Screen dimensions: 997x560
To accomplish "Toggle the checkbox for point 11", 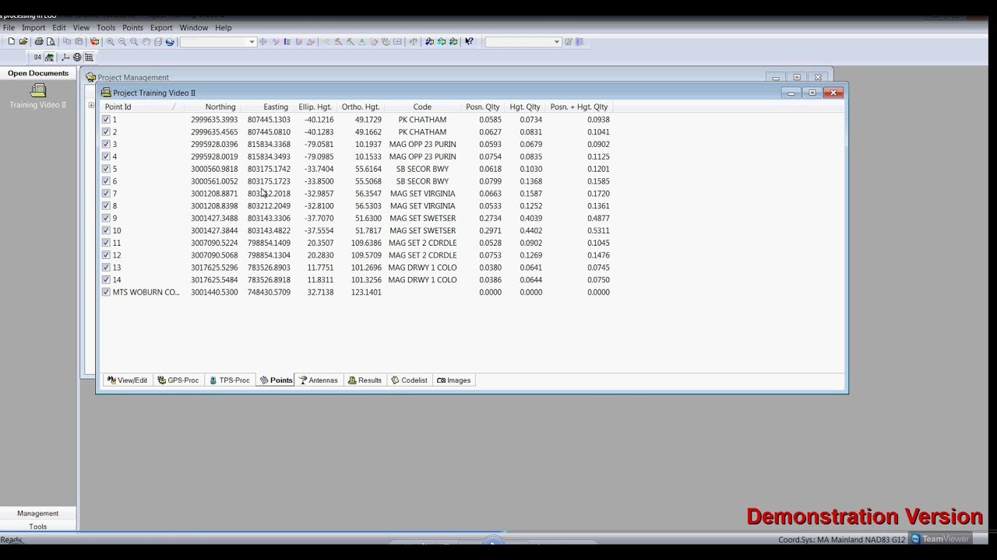I will point(106,243).
